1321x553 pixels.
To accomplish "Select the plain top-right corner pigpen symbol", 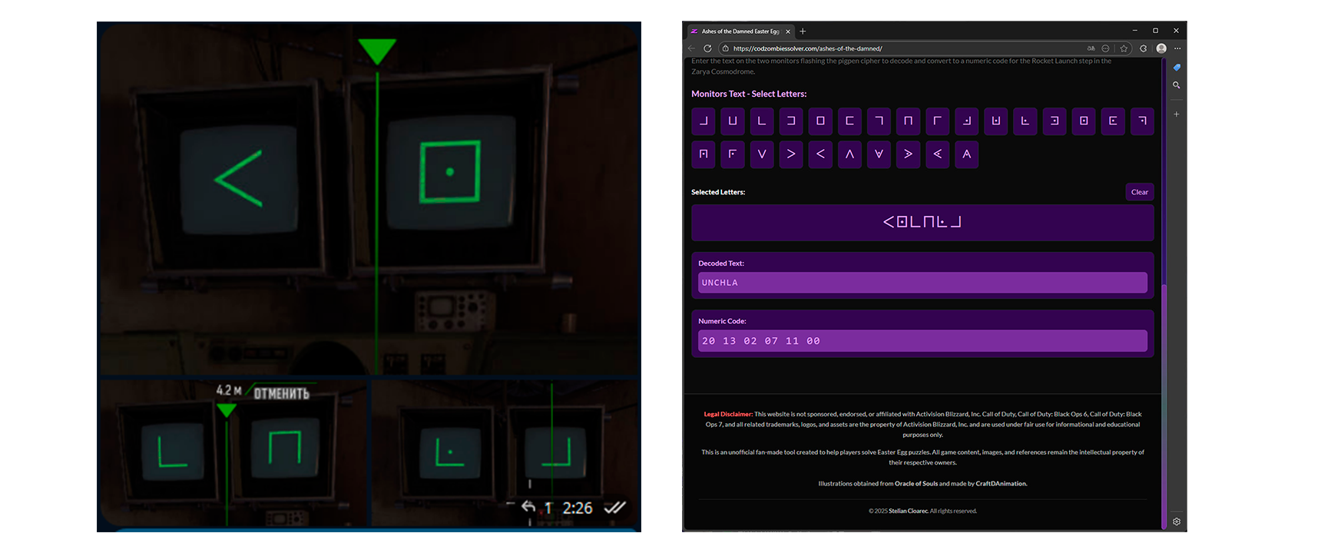I will pyautogui.click(x=879, y=121).
